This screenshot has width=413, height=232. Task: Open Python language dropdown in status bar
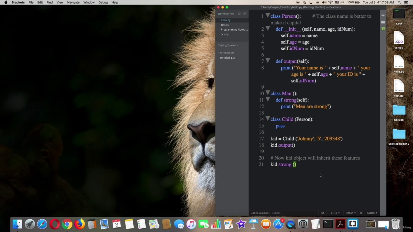point(351,213)
